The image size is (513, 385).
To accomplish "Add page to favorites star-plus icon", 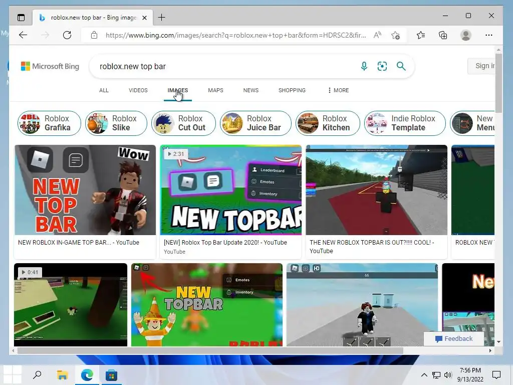I will click(x=396, y=35).
